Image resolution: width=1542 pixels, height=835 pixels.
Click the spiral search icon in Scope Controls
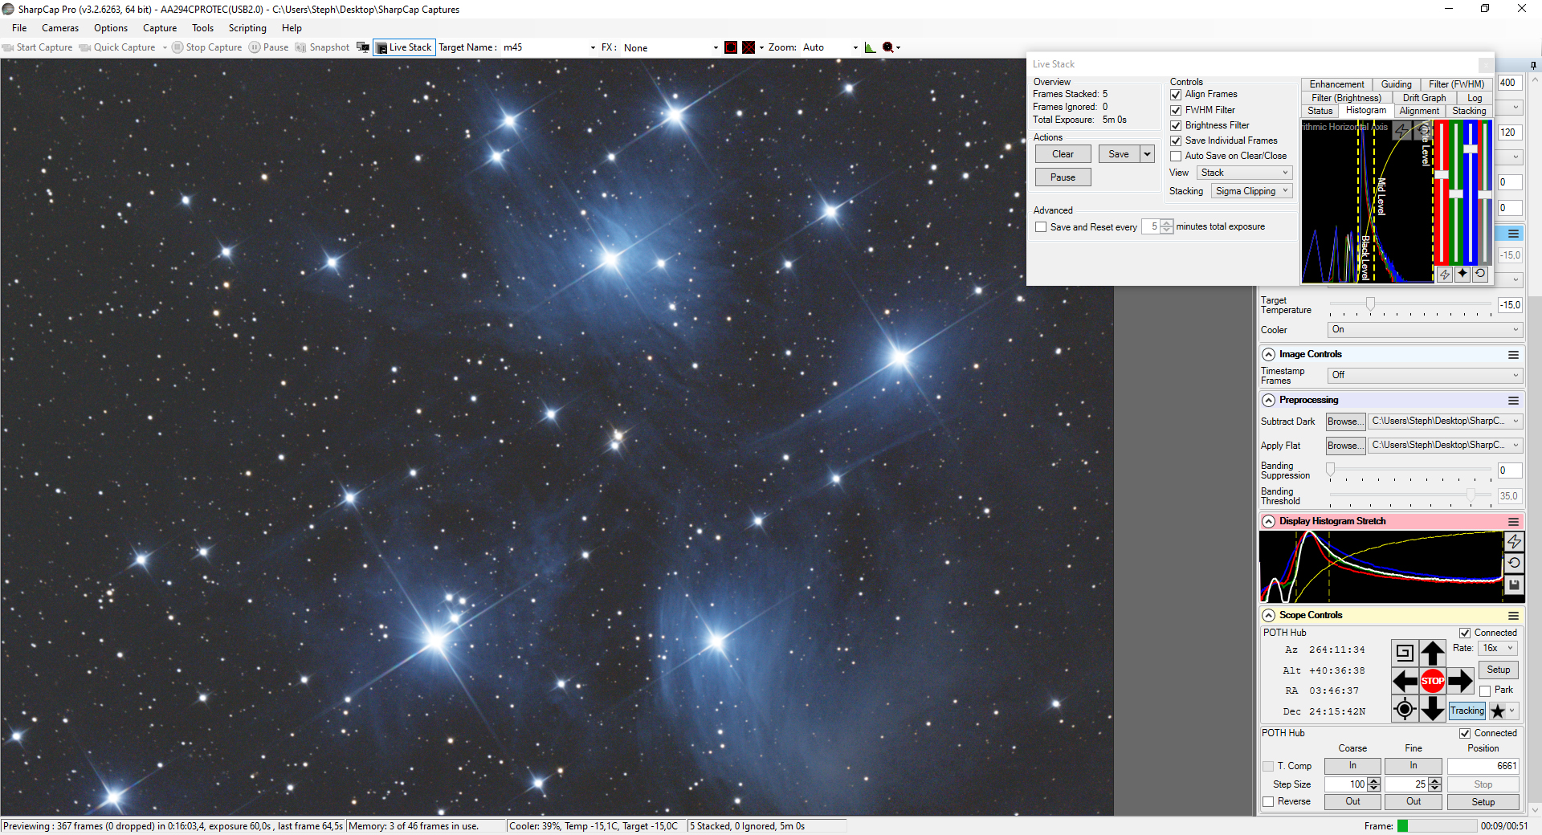coord(1405,653)
